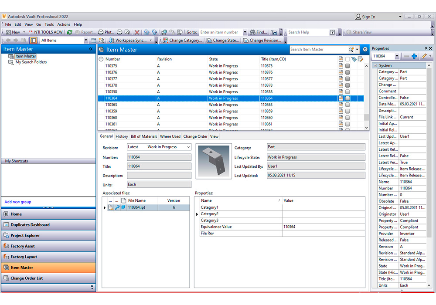Image resolution: width=436 pixels, height=305 pixels.
Task: Click the Find binoculars button
Action: (x=258, y=32)
